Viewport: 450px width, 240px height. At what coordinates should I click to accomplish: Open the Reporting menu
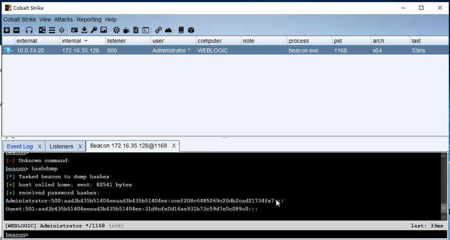click(x=89, y=19)
